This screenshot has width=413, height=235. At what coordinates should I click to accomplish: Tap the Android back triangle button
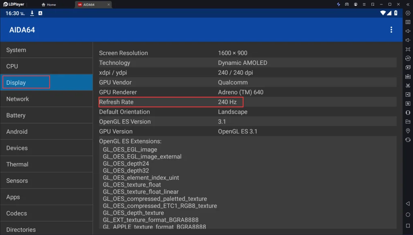click(408, 204)
